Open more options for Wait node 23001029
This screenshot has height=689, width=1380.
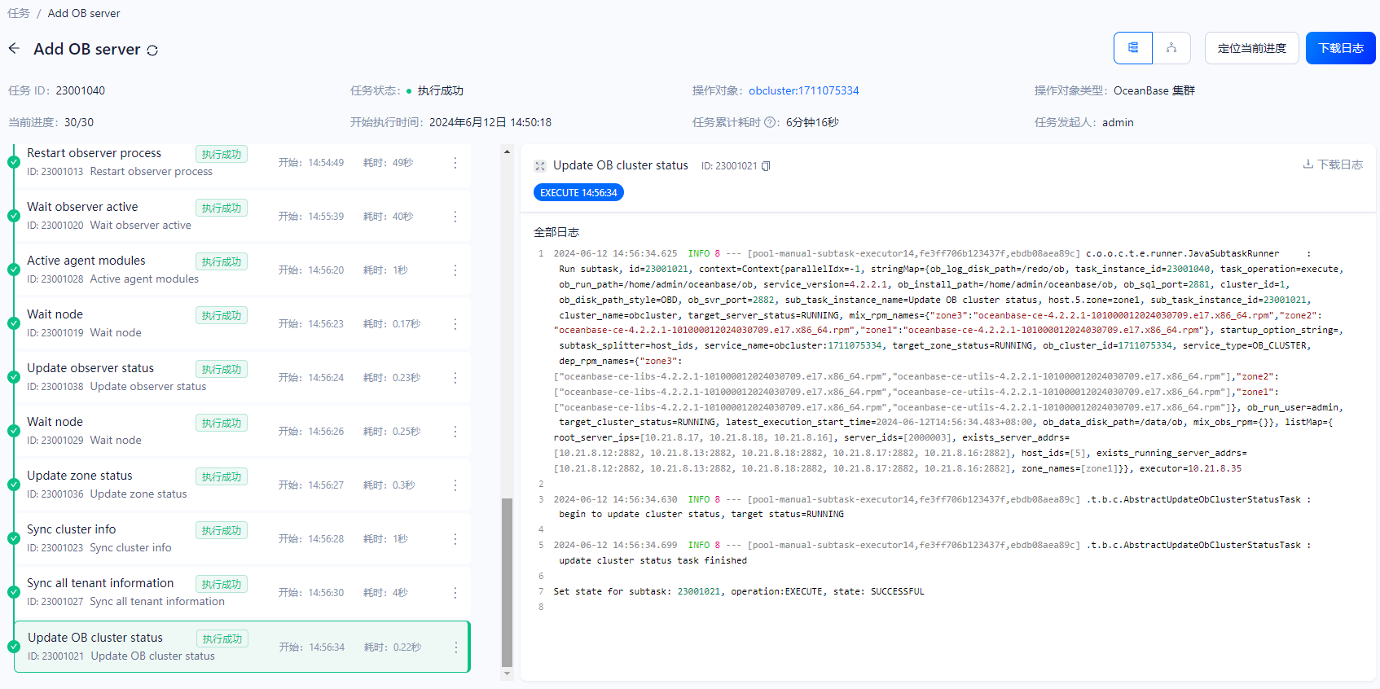pos(455,432)
